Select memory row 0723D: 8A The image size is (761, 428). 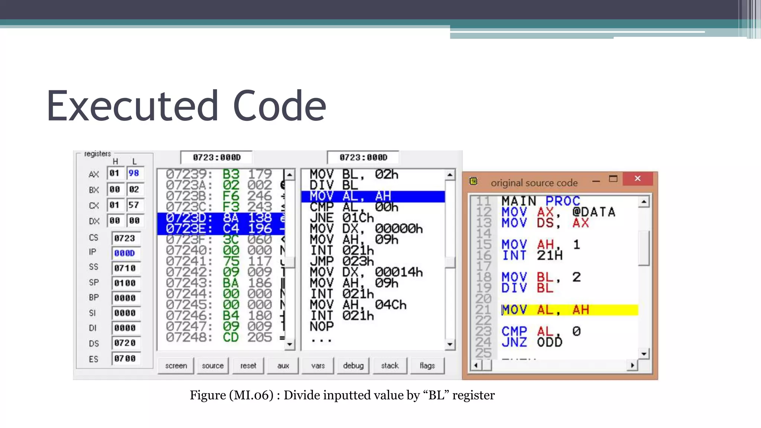(221, 218)
